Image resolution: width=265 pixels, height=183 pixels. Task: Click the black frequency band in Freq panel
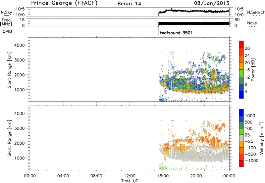pos(194,23)
